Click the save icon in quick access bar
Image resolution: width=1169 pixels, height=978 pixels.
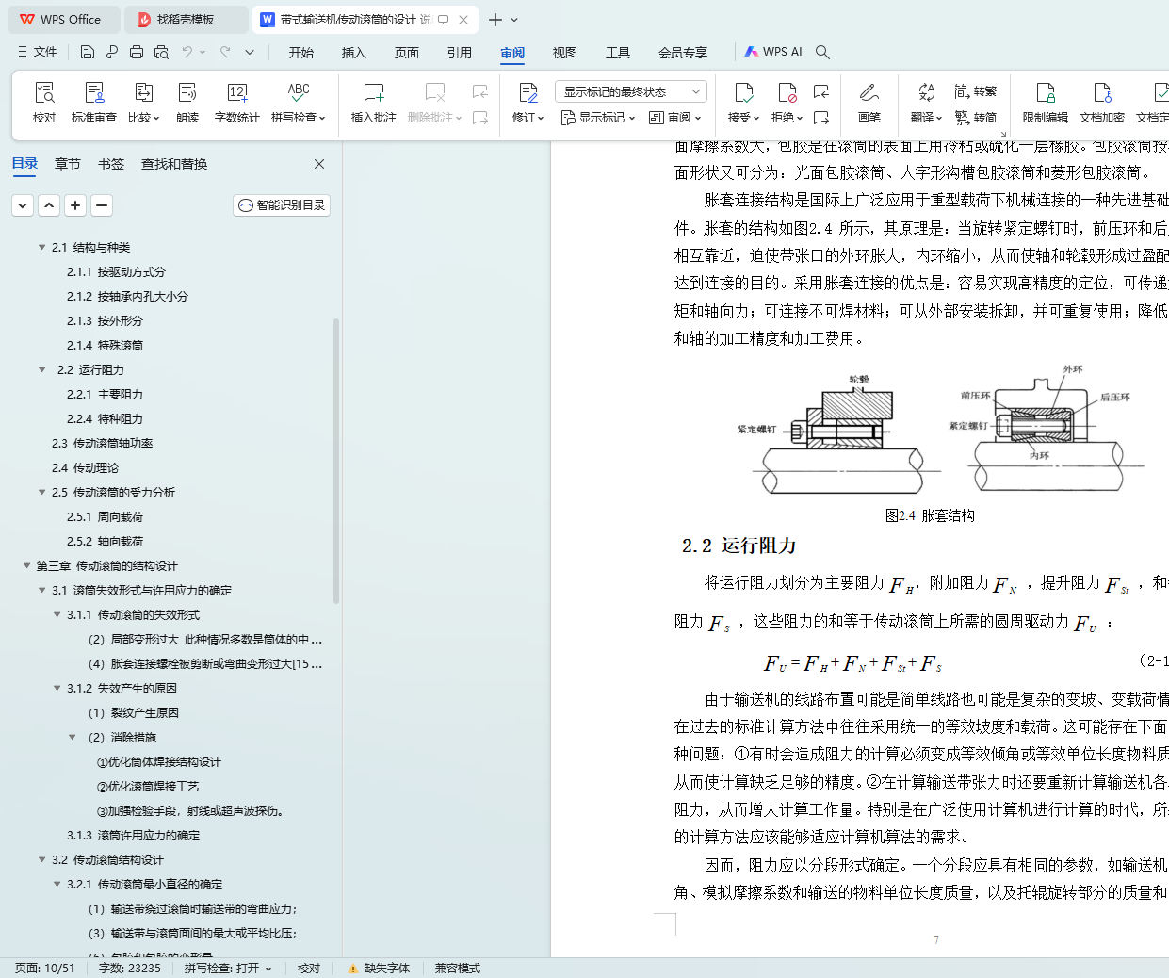click(x=88, y=52)
